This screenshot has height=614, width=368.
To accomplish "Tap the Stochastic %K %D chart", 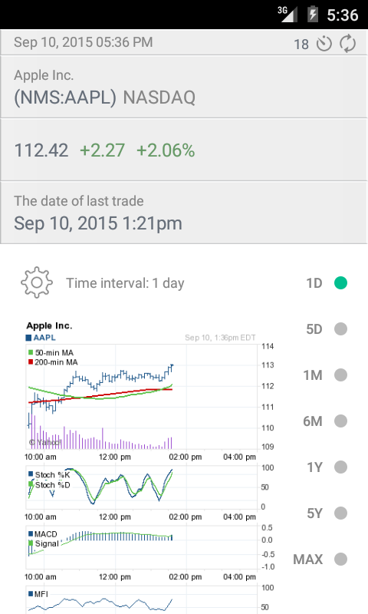I will [x=142, y=487].
